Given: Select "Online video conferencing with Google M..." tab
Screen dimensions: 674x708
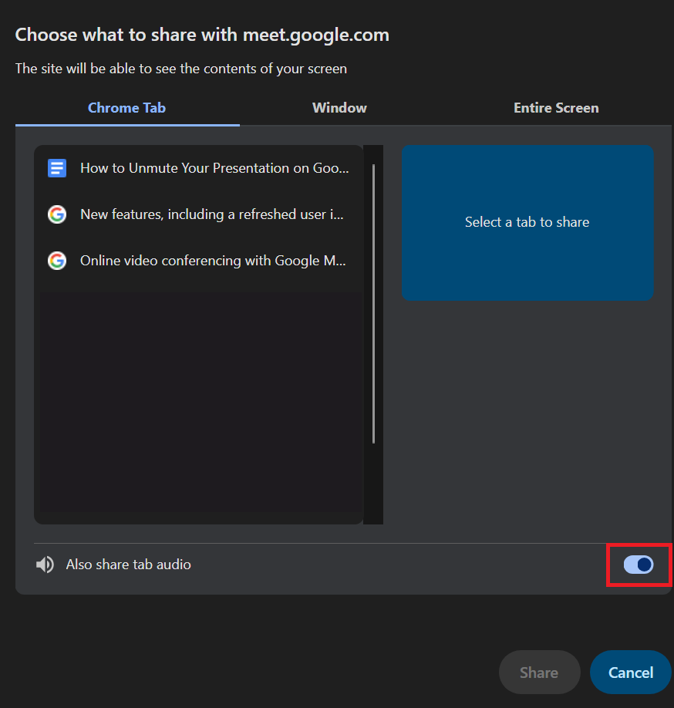Looking at the screenshot, I should point(199,261).
